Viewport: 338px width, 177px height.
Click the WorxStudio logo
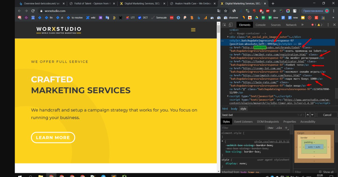[59, 30]
